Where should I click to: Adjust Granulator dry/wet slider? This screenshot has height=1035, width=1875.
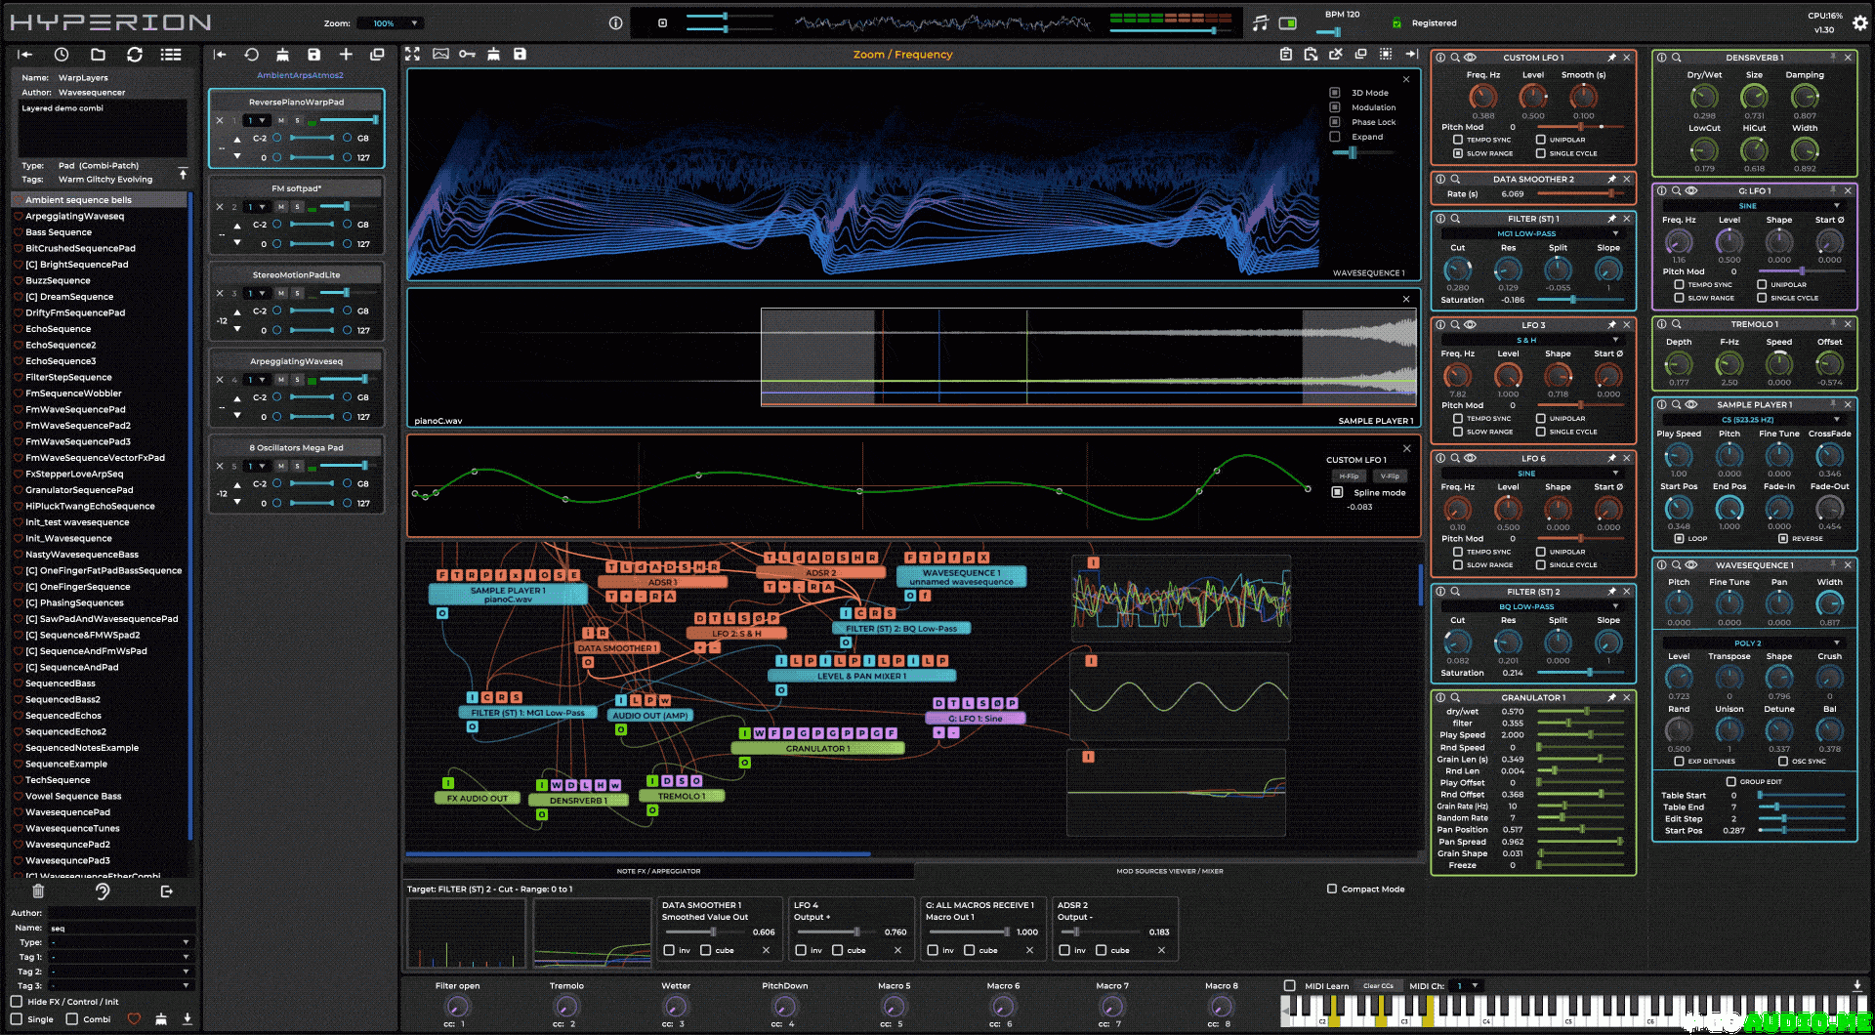point(1580,711)
